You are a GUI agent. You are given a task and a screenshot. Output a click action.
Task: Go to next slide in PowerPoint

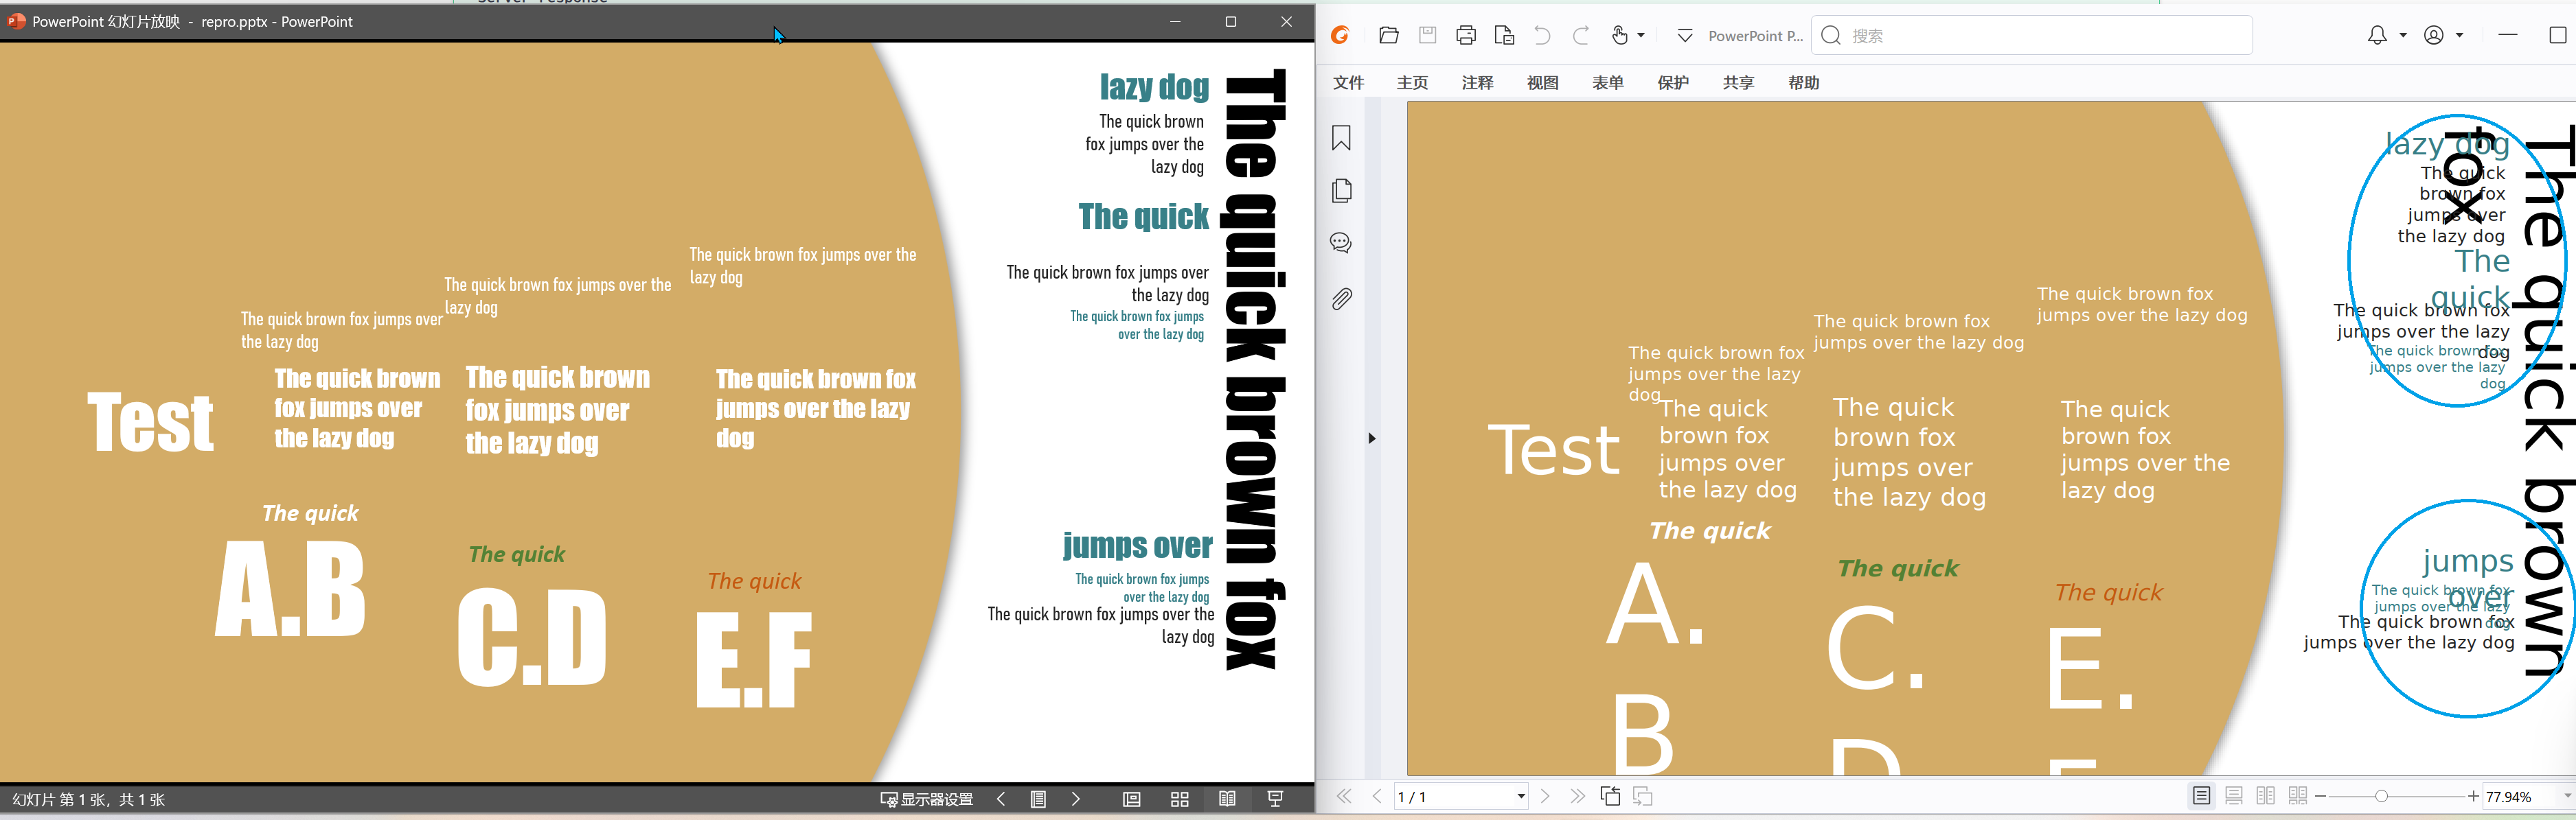(x=1076, y=799)
